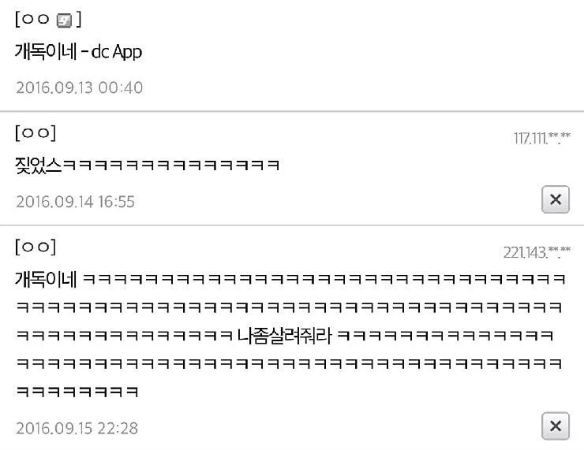The width and height of the screenshot is (584, 450).
Task: Click the final short ㅋ line of the last comment
Action: pyautogui.click(x=77, y=391)
